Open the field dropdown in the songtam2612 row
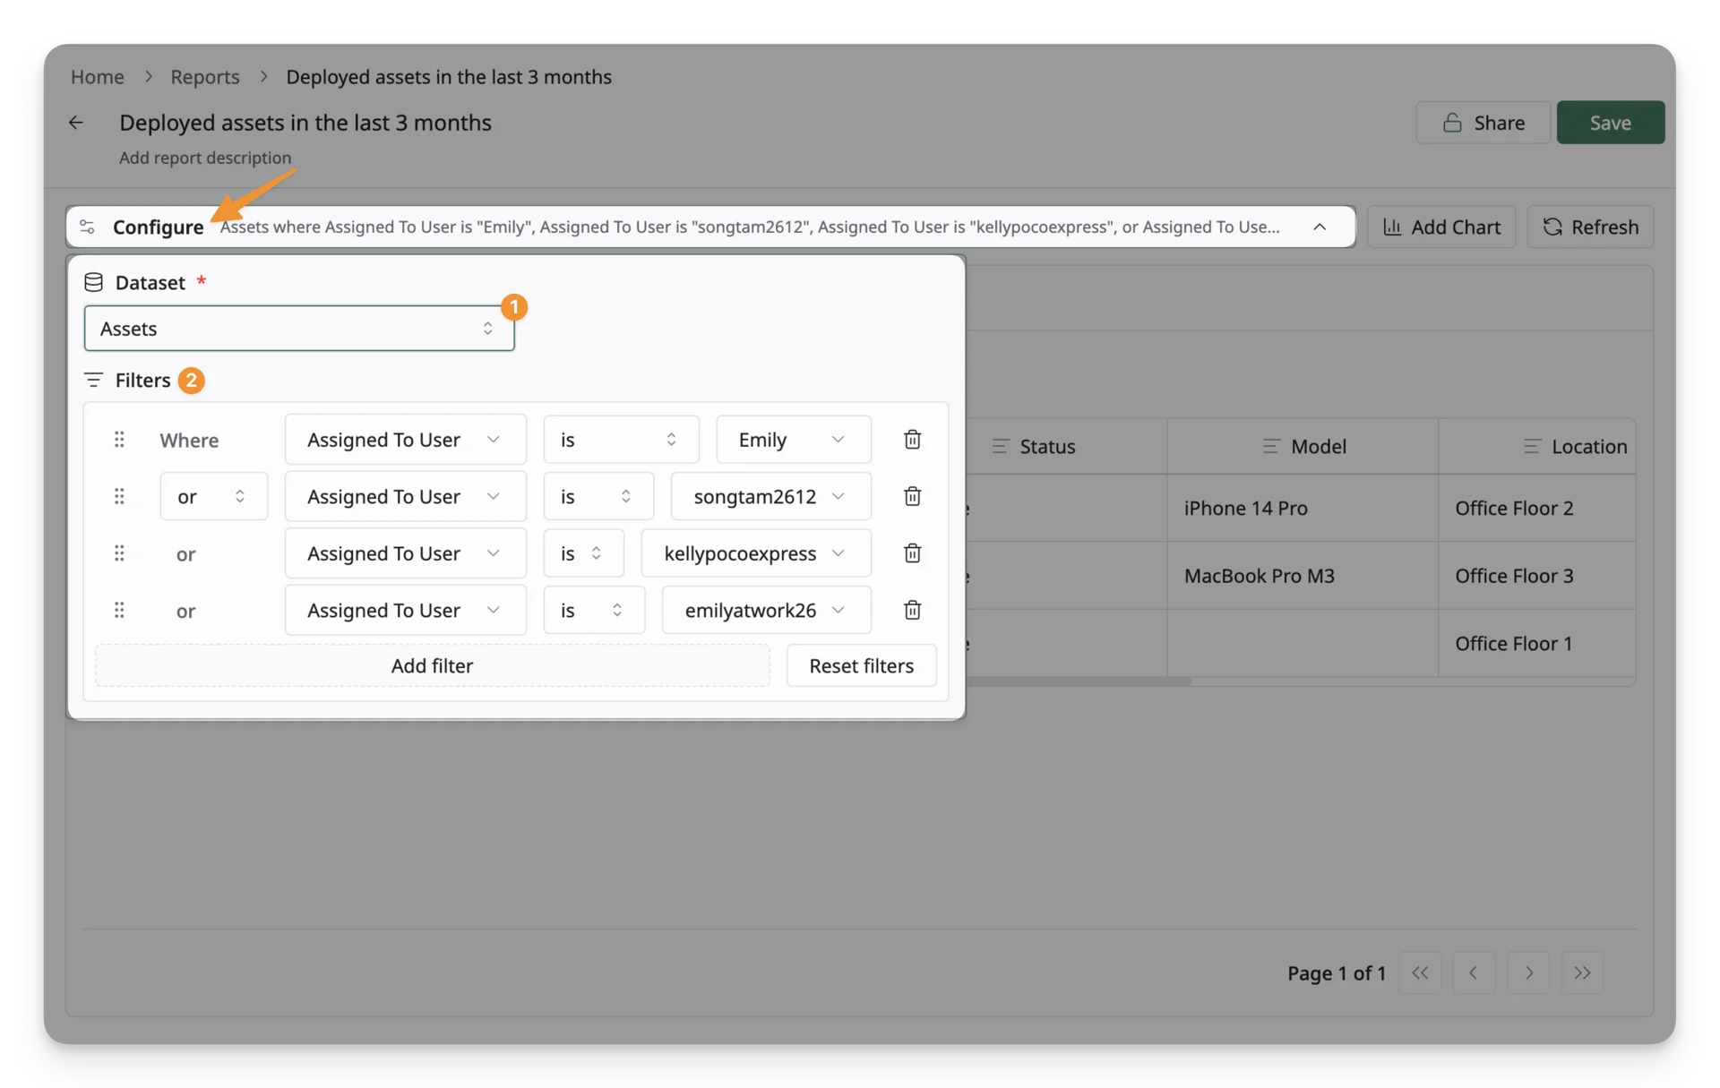Viewport: 1720px width, 1088px height. coord(405,496)
